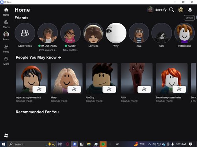Open the Windows Start menu
Image resolution: width=197 pixels, height=147 pixels.
[4, 144]
